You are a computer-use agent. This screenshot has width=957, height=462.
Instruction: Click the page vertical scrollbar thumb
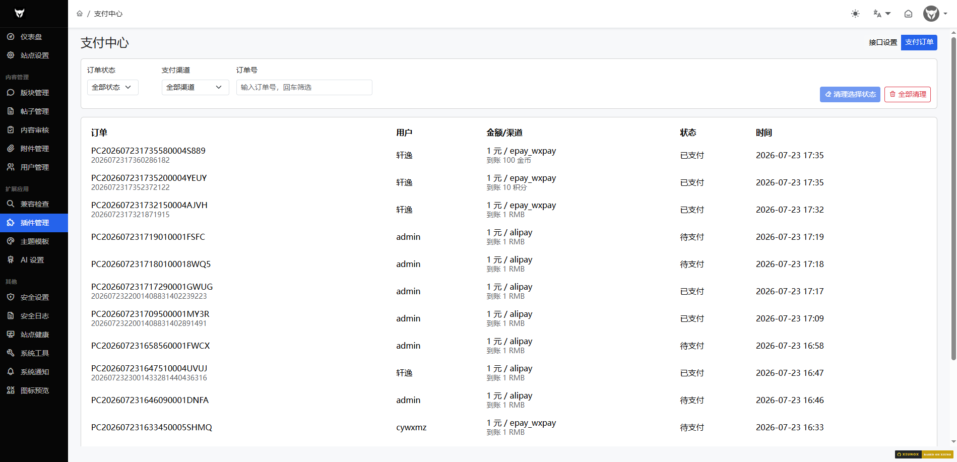pyautogui.click(x=953, y=199)
